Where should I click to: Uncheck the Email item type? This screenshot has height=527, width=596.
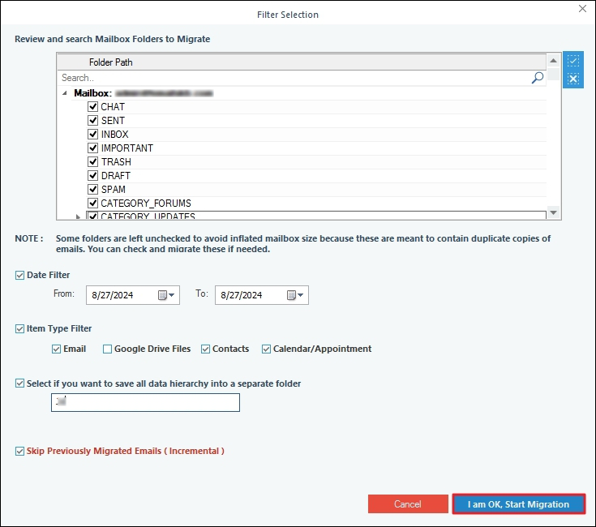tap(56, 349)
